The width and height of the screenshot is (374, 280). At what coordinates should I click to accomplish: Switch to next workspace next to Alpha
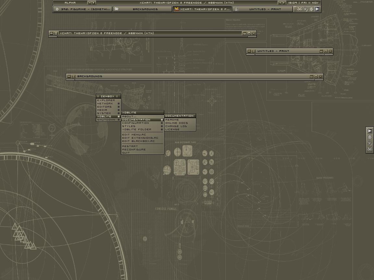click(x=94, y=3)
